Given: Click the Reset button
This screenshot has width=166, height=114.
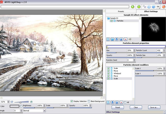Looking at the screenshot, I should point(118,108).
